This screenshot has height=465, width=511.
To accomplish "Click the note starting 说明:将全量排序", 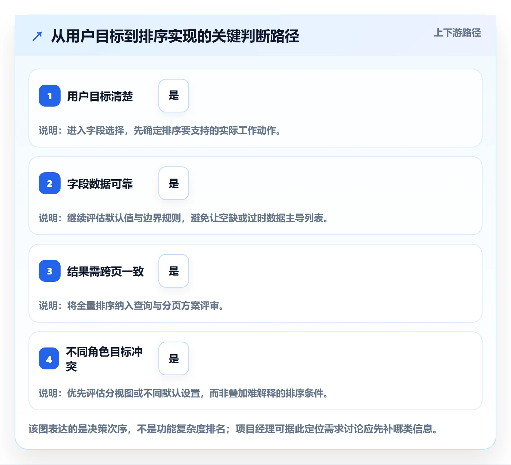I will coord(131,305).
